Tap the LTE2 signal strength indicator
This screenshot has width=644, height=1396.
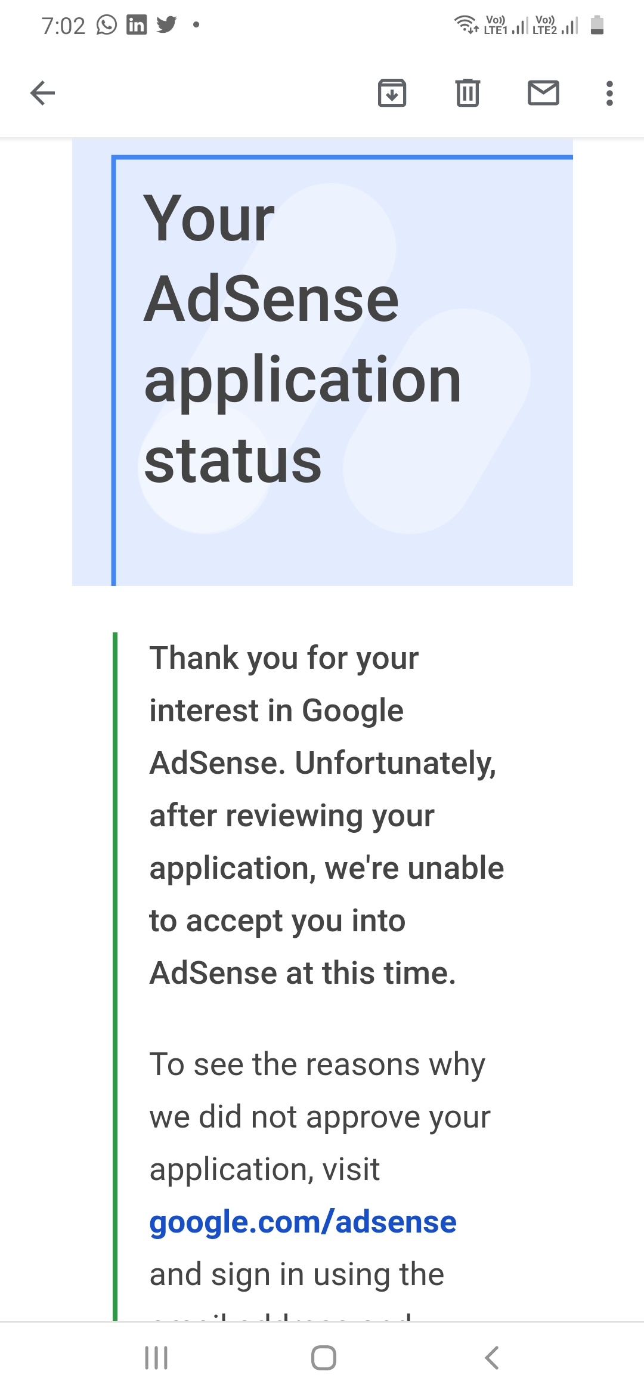(x=555, y=26)
